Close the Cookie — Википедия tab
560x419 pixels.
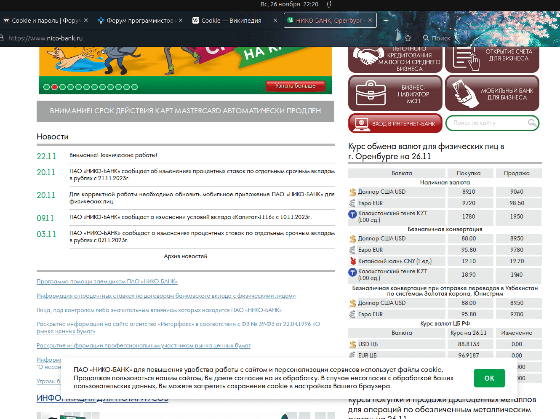point(275,20)
